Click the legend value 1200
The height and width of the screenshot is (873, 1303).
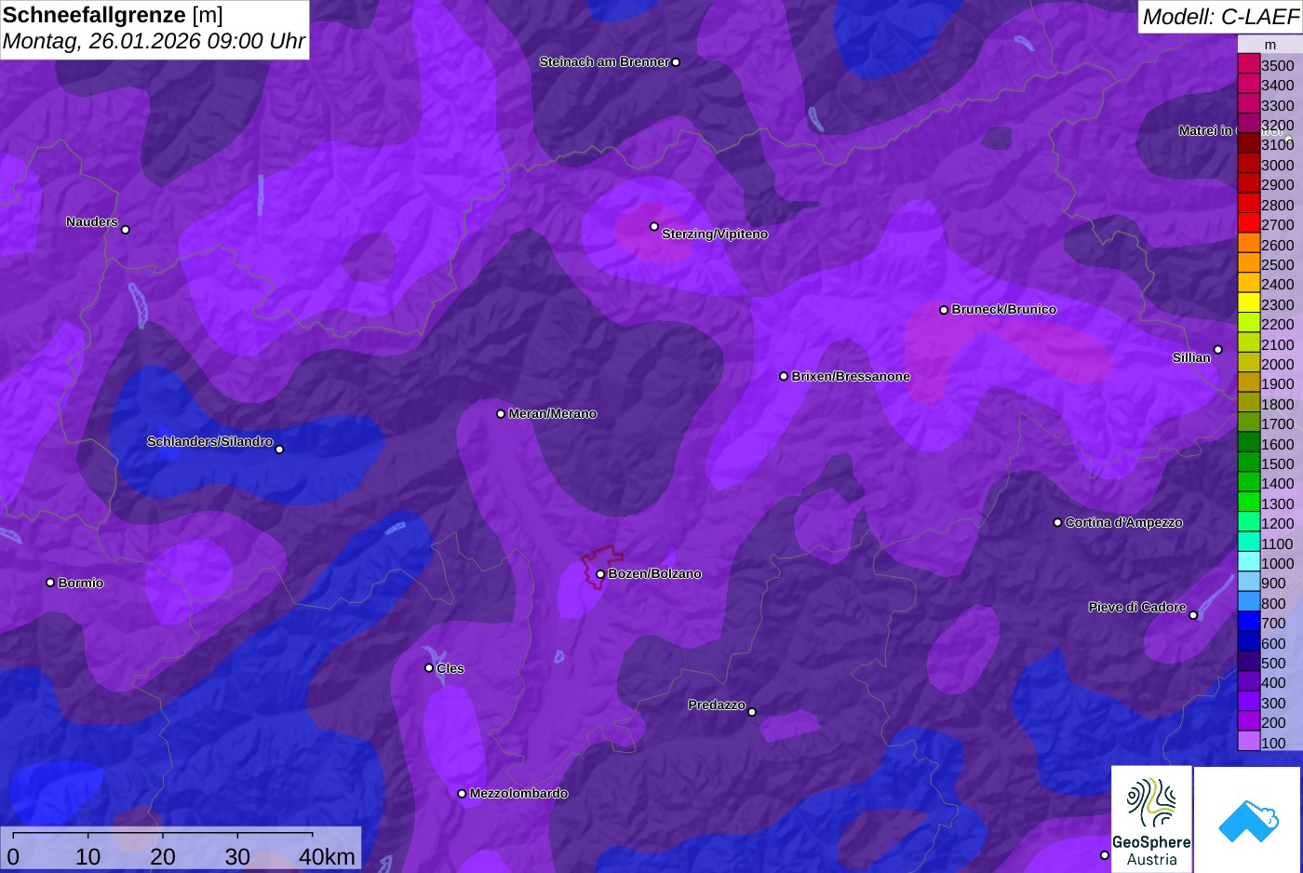click(x=1277, y=523)
